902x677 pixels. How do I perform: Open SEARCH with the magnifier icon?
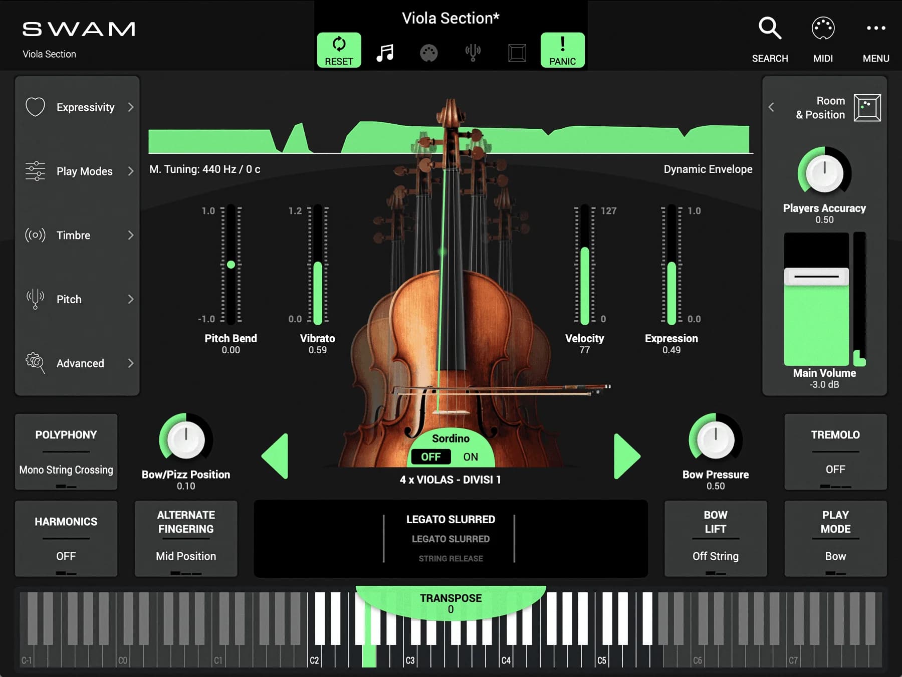(x=770, y=29)
